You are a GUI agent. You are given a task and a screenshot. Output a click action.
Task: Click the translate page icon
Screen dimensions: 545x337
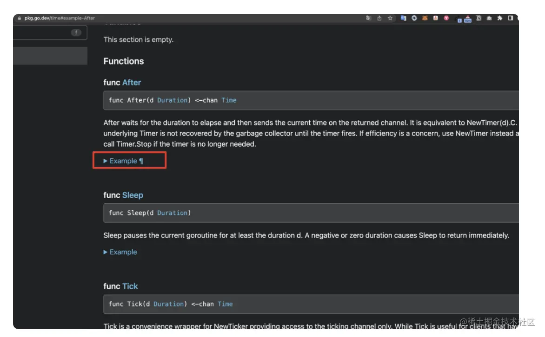click(x=368, y=18)
